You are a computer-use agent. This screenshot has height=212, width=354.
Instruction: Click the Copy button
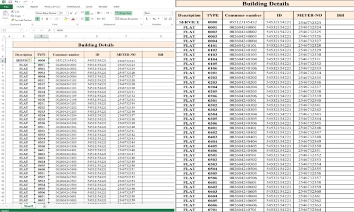[x=16, y=16]
